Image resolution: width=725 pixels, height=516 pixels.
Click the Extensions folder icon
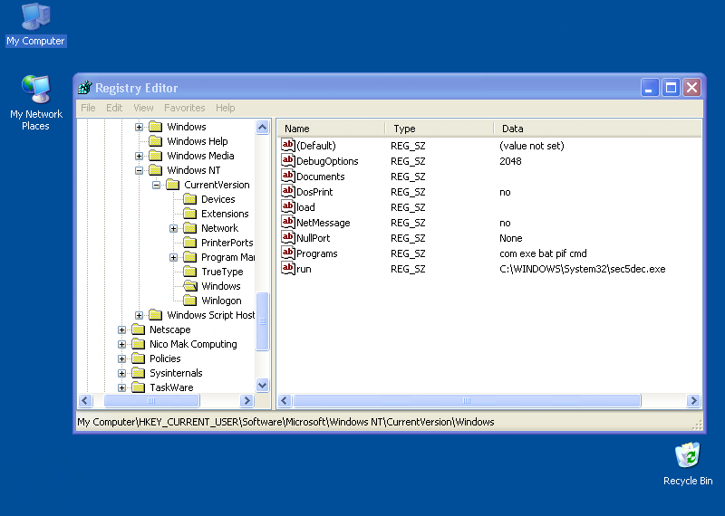[x=190, y=214]
